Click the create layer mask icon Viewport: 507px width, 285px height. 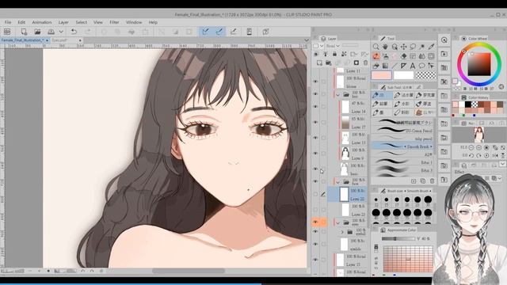click(356, 63)
